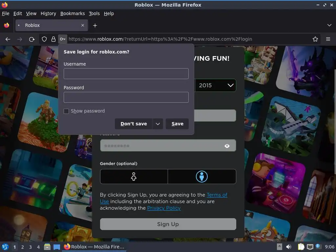Open the 2015 birth year dropdown
This screenshot has height=252, width=336.
coord(215,85)
